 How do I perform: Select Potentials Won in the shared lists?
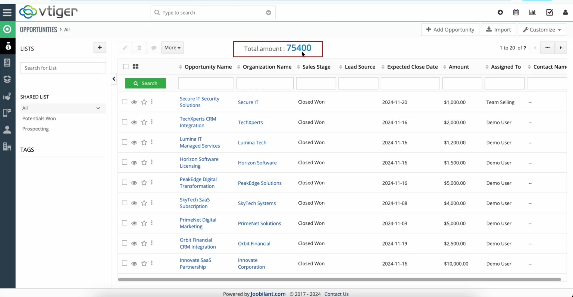point(39,118)
